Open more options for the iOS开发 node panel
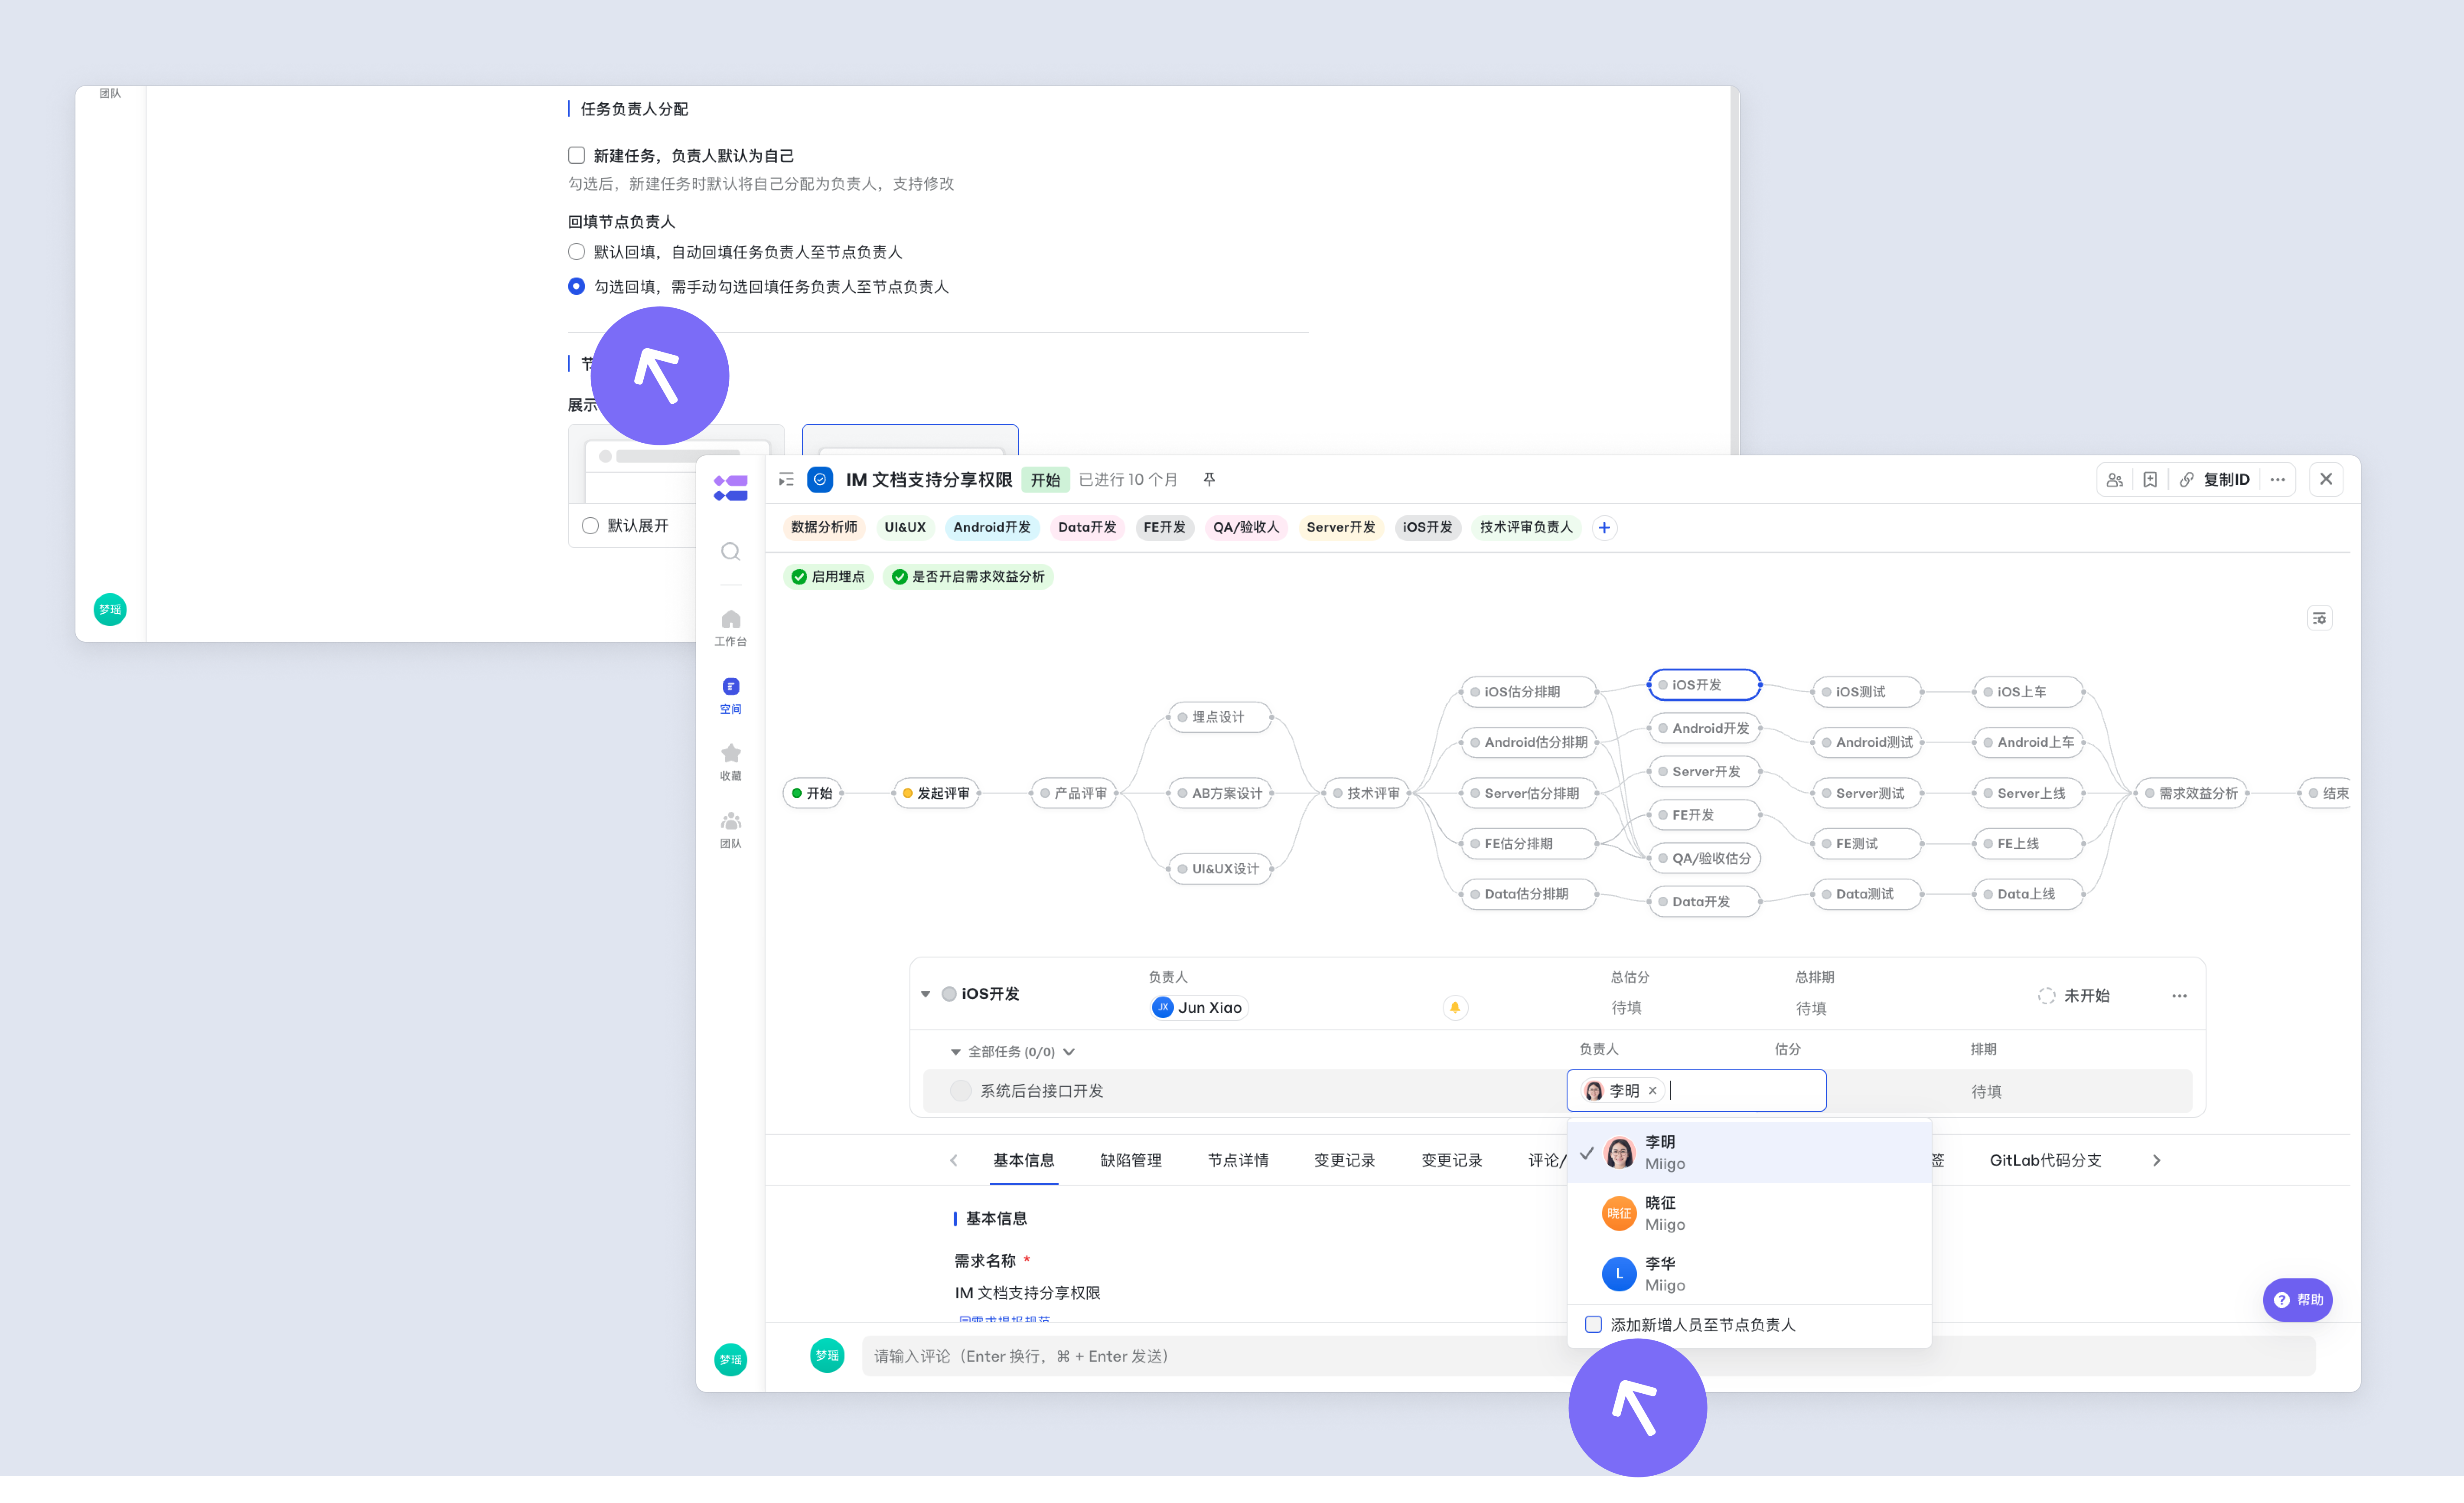 (x=2180, y=996)
